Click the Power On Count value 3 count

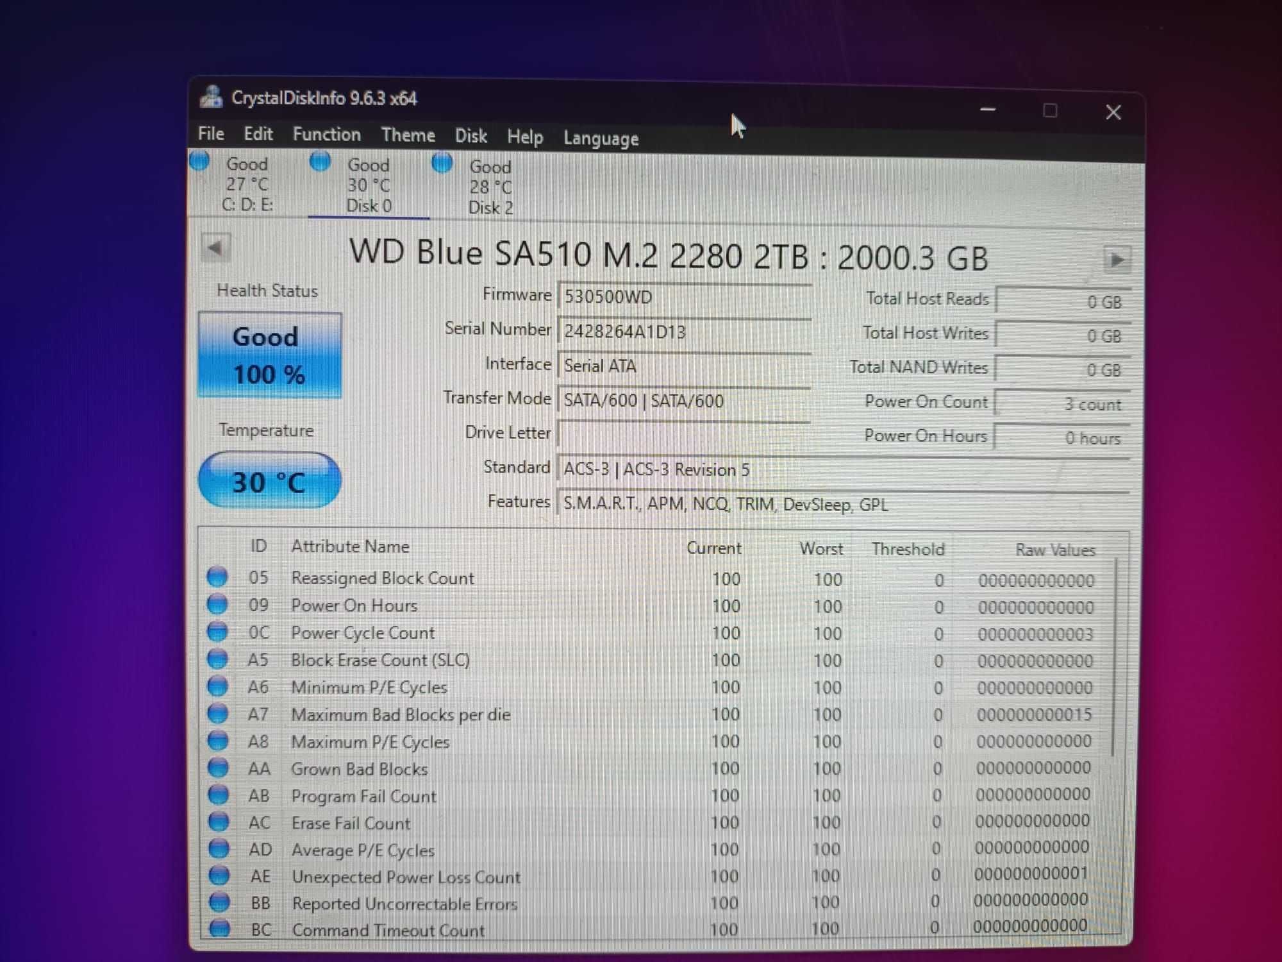[1062, 404]
